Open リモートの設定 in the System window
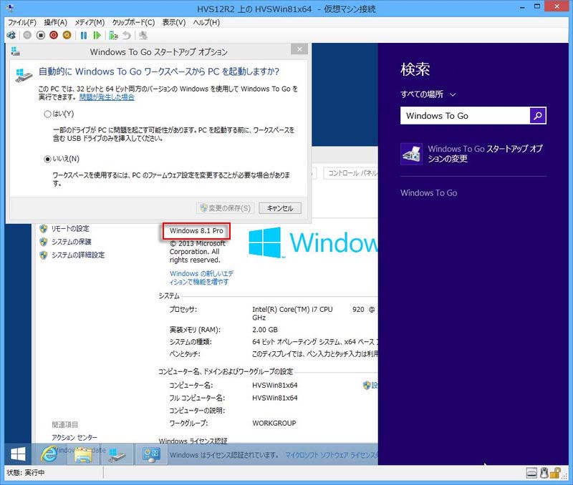The height and width of the screenshot is (485, 573). click(x=70, y=228)
